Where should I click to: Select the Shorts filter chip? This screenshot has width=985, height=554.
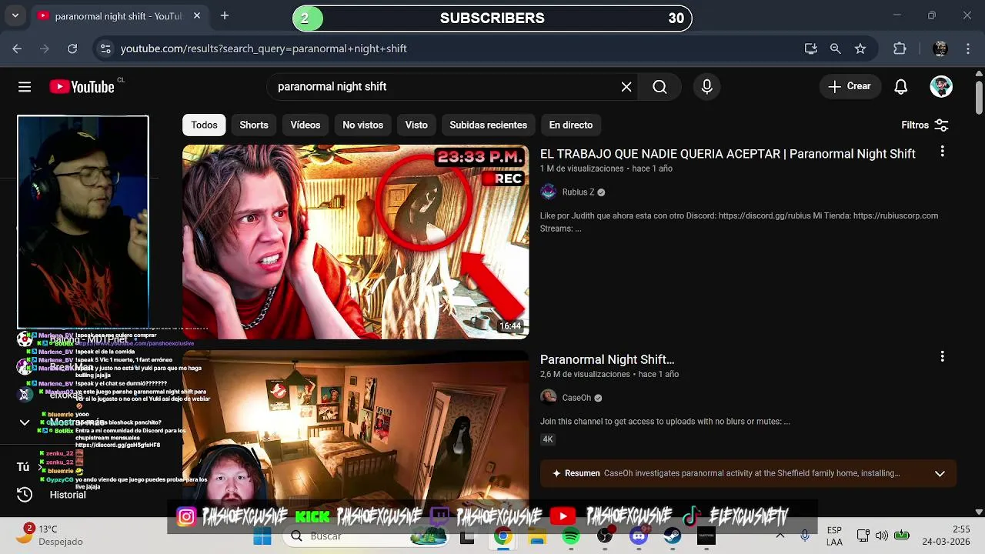click(x=254, y=125)
